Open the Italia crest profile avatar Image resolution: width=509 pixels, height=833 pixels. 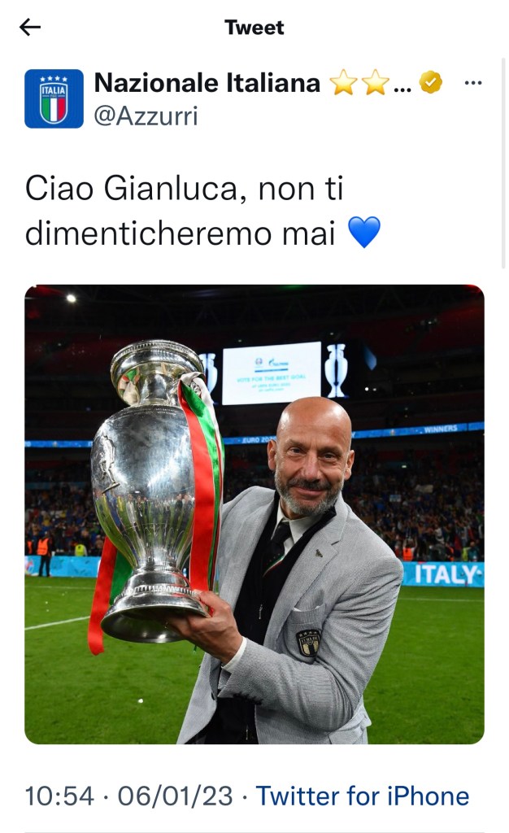pos(54,98)
